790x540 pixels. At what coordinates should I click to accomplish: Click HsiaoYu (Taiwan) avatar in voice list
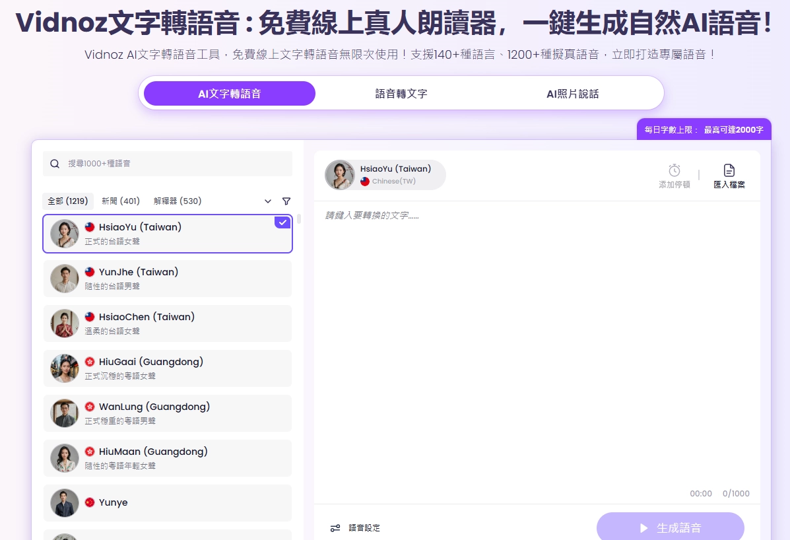(65, 234)
